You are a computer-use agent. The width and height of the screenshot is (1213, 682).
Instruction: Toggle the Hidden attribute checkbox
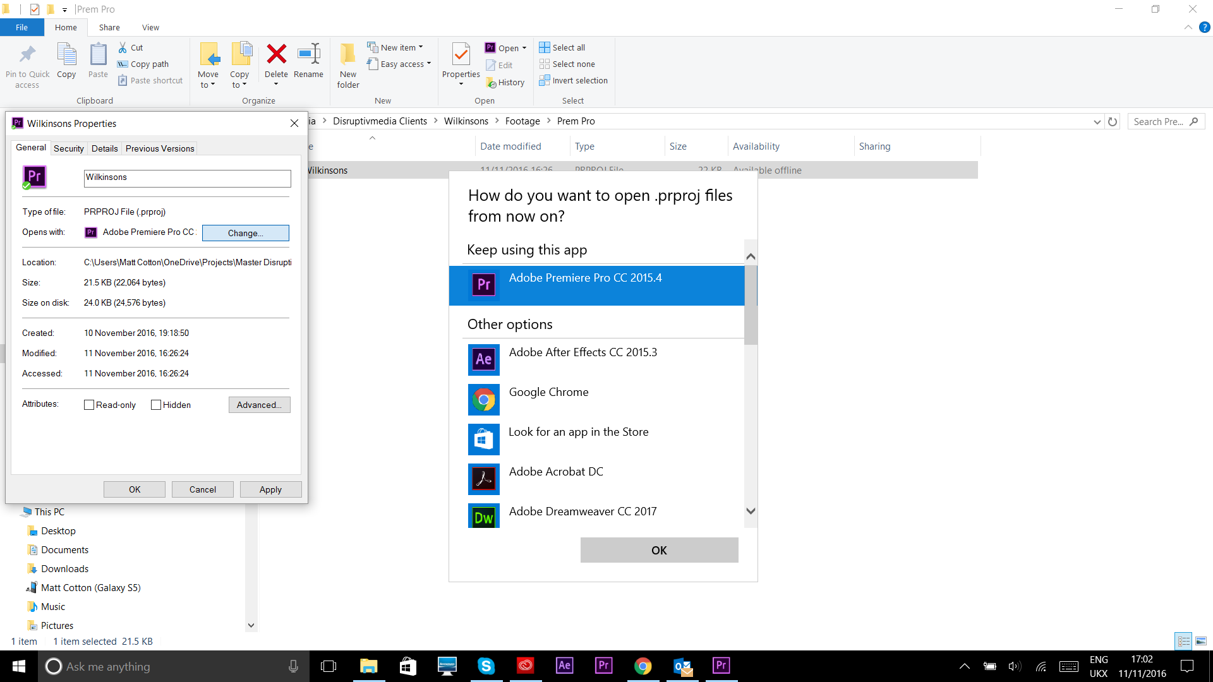pos(156,405)
